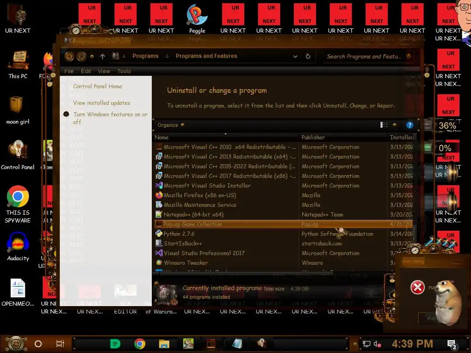The height and width of the screenshot is (353, 471).
Task: Click the Forward arrow in Programs window
Action: click(x=81, y=56)
